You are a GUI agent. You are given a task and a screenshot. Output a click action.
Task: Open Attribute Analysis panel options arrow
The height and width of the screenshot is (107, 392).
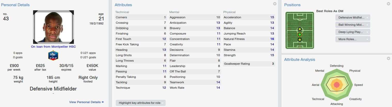388,59
